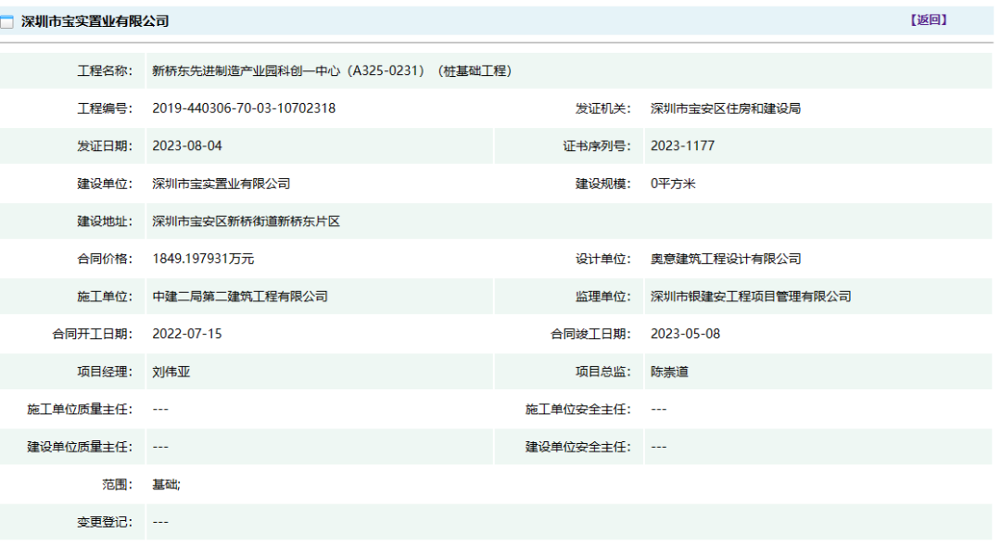This screenshot has width=1001, height=546.
Task: Click the 发证日期 label
Action: [x=105, y=146]
